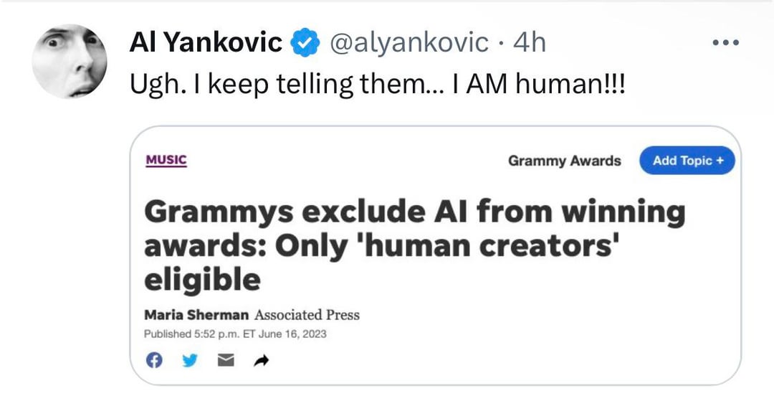This screenshot has height=406, width=774.
Task: Click Al Yankovic's profile avatar
Action: pos(70,61)
